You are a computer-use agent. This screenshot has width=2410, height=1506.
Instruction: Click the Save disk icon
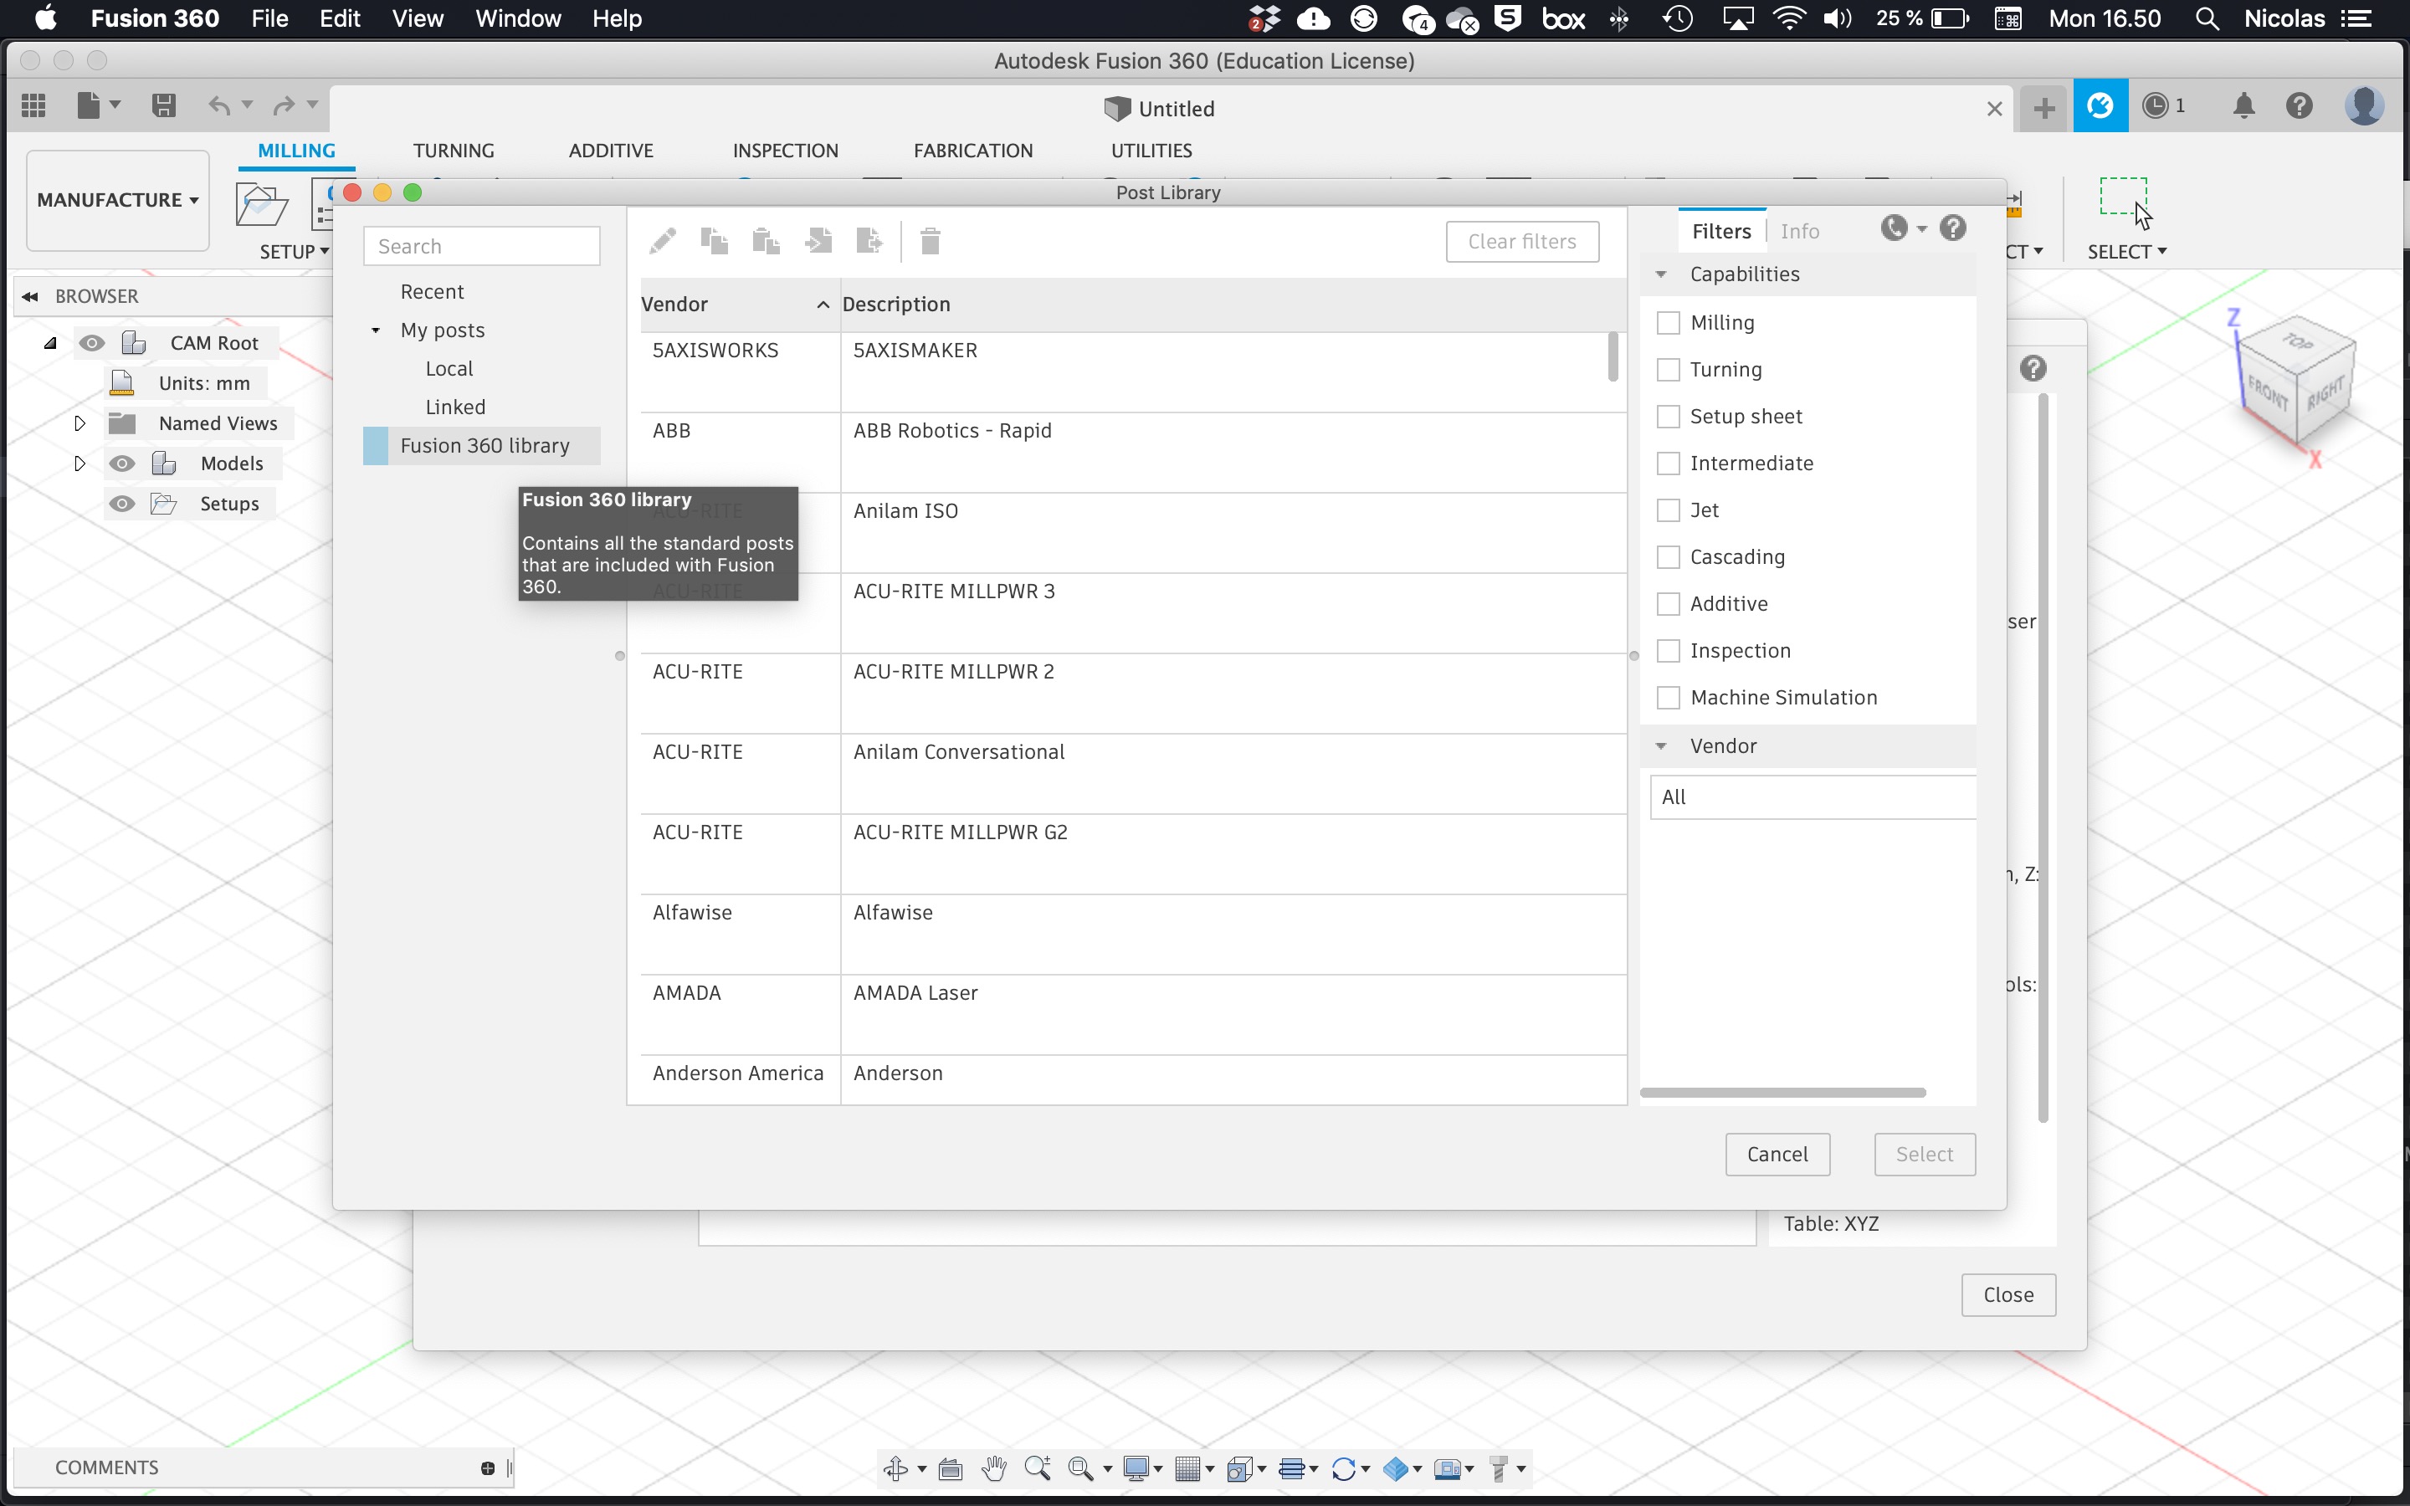(164, 105)
